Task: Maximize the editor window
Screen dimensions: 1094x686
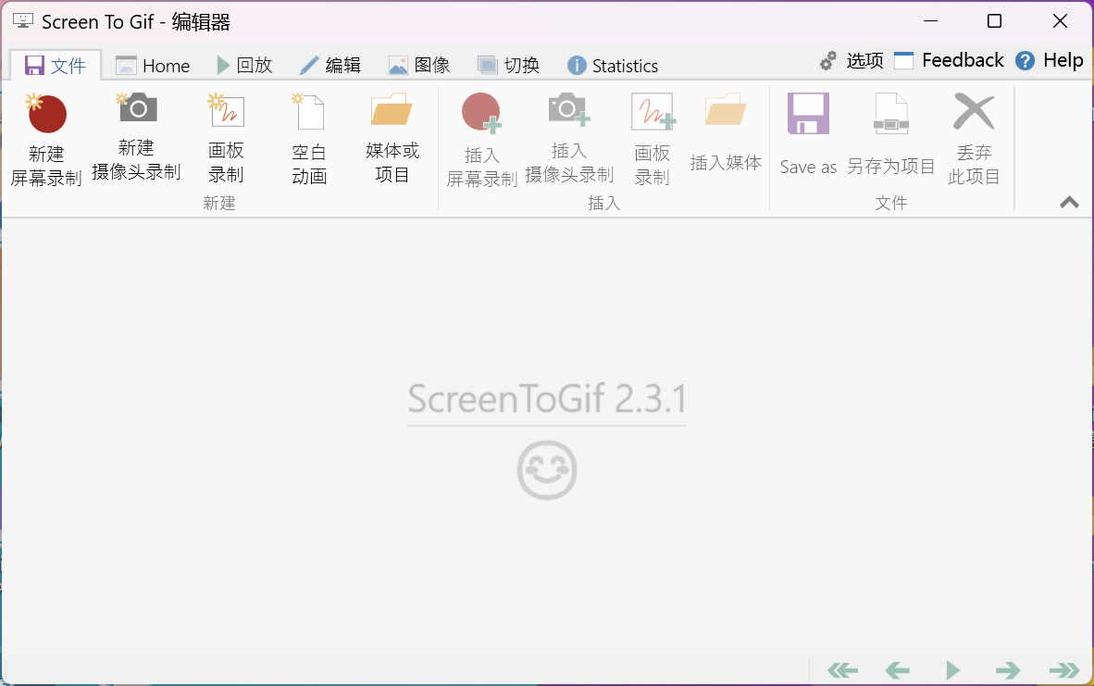Action: [x=994, y=21]
